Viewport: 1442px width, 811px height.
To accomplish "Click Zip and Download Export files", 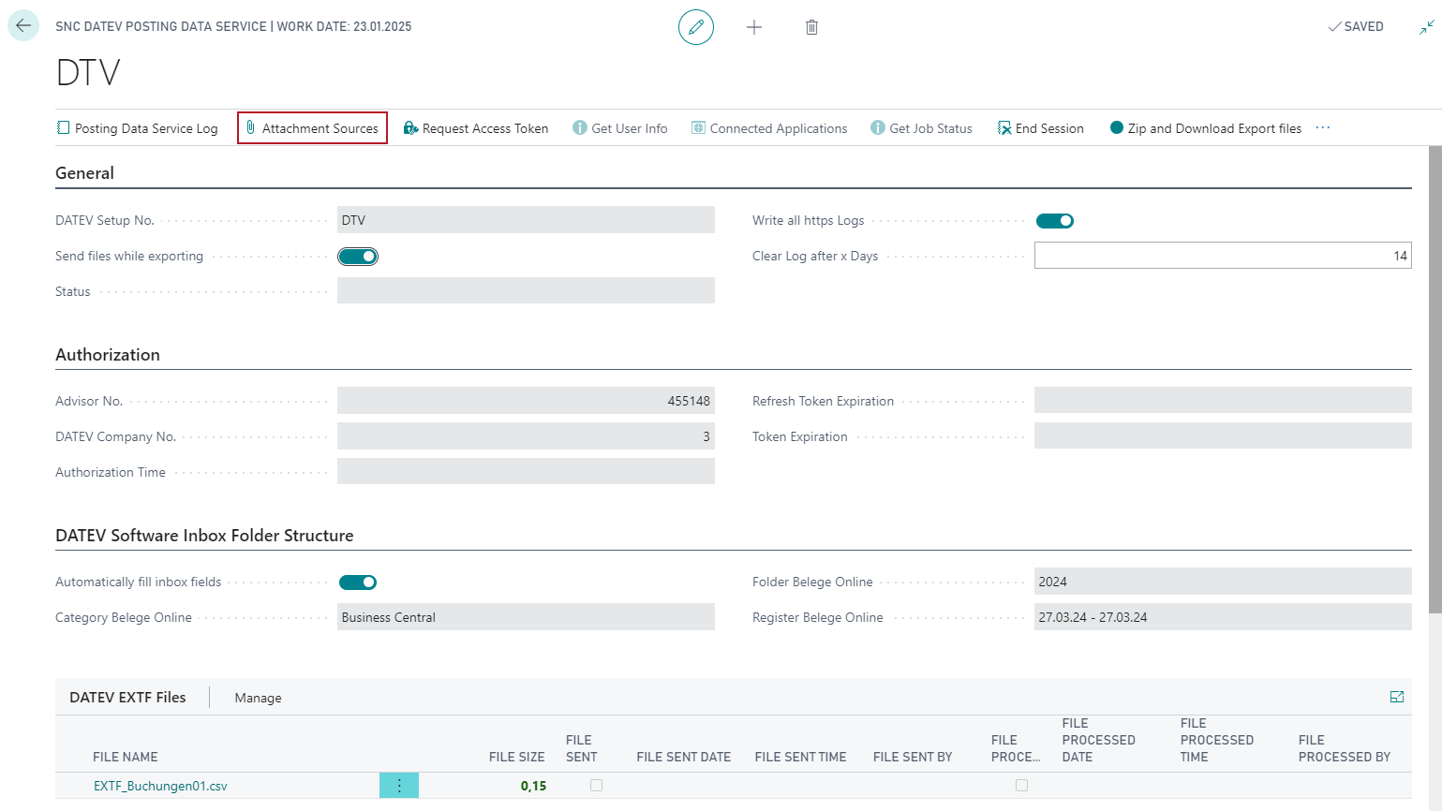I will [x=1206, y=128].
